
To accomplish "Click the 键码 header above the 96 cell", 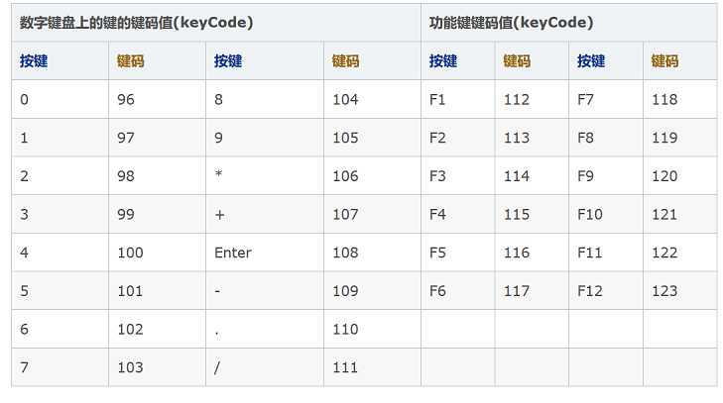I will (x=130, y=61).
